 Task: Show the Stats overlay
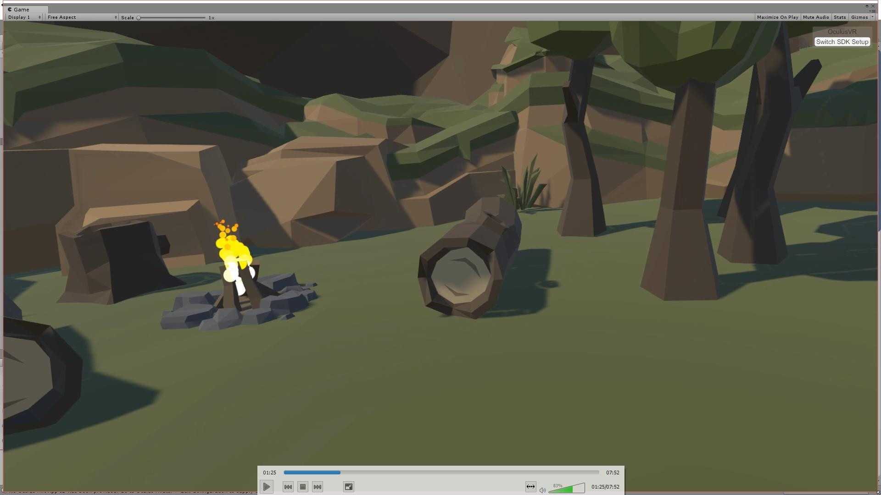pos(840,17)
